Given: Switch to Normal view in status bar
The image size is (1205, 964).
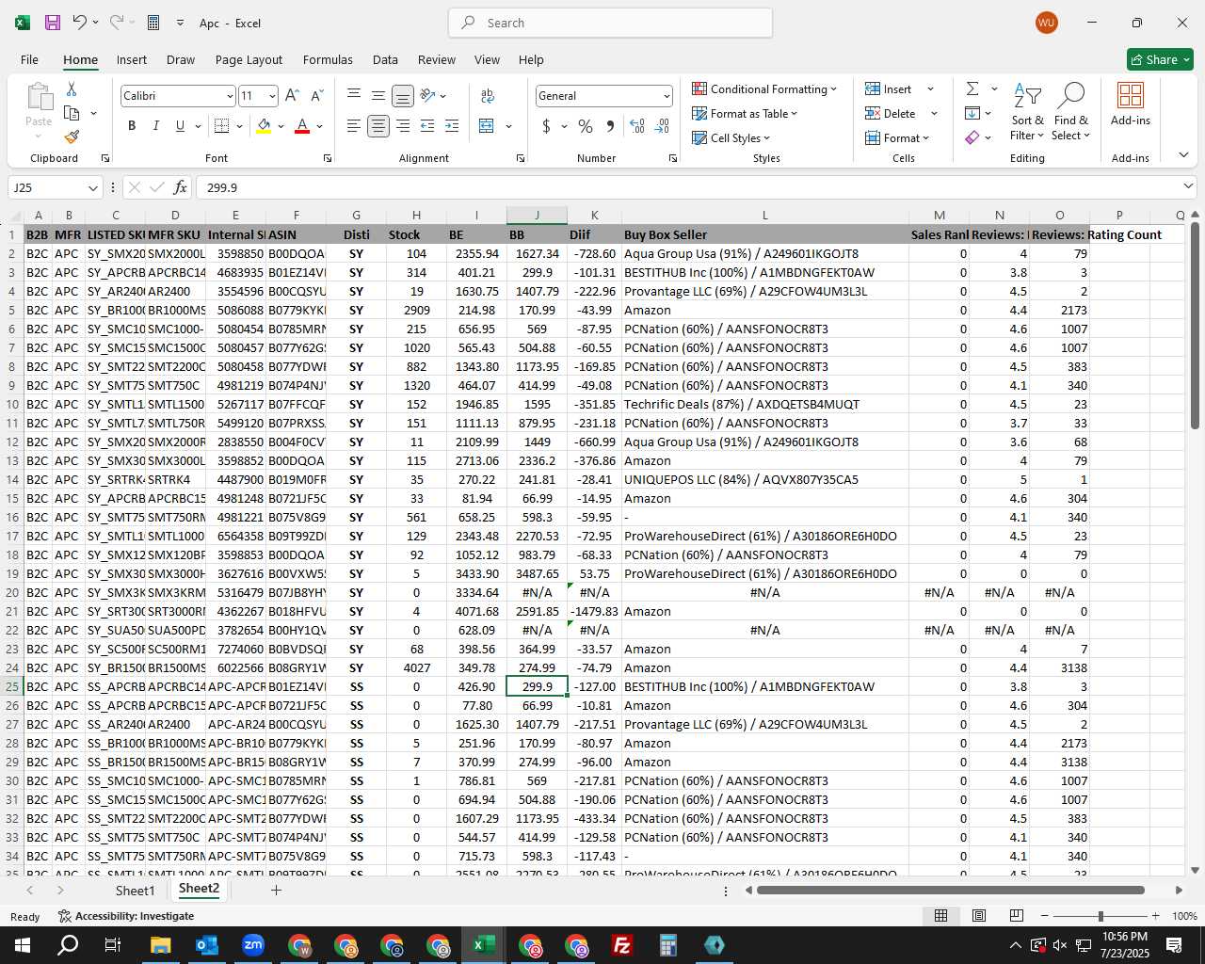Looking at the screenshot, I should coord(940,916).
